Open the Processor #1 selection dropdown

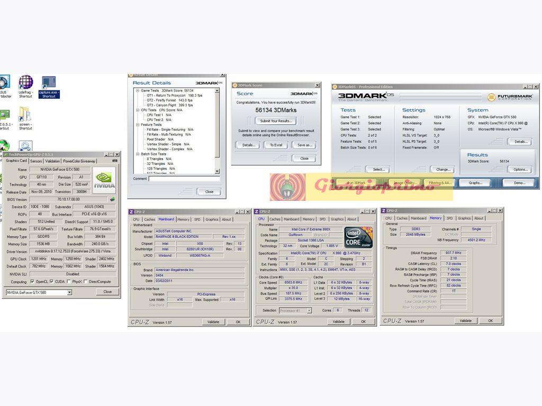point(309,310)
